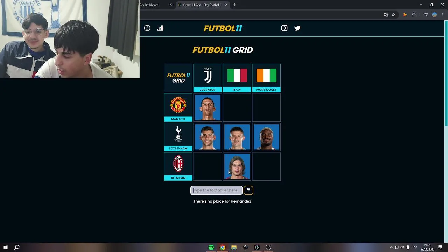
Task: Click the 'There's no place for Hernandez' message
Action: click(x=222, y=201)
